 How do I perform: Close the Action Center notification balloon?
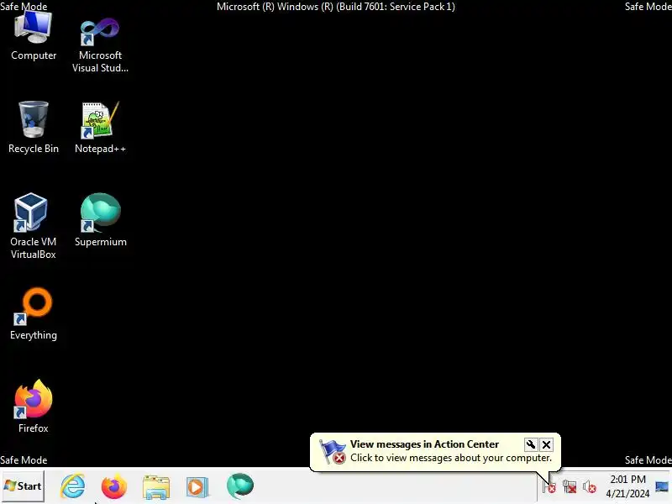[547, 444]
